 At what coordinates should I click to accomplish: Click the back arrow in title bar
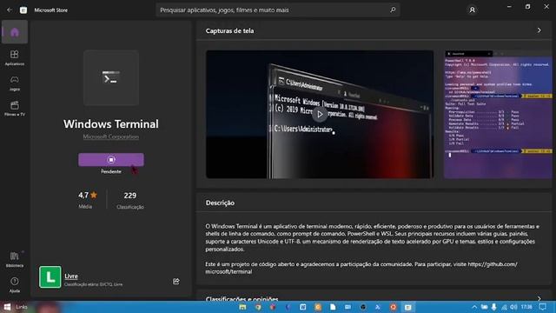[10, 10]
